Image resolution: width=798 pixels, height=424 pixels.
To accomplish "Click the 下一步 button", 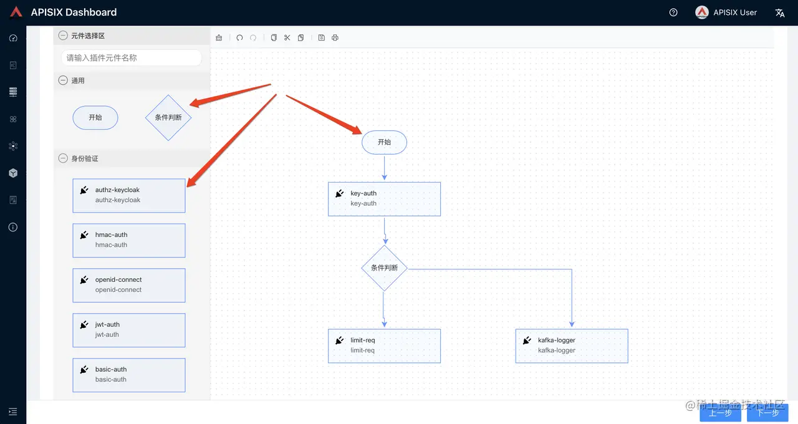I will 767,413.
